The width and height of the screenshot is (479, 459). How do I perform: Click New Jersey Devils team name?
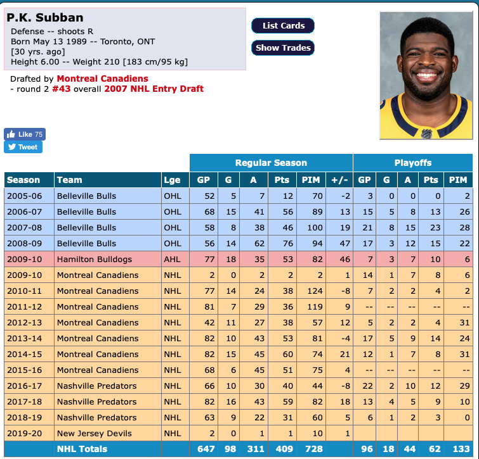[95, 434]
